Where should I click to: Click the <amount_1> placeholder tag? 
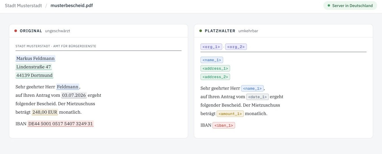(x=230, y=114)
